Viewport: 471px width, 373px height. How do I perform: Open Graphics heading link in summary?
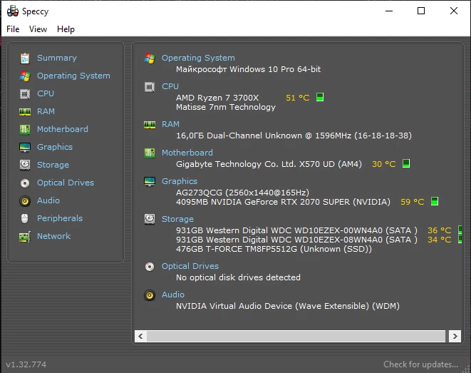180,181
